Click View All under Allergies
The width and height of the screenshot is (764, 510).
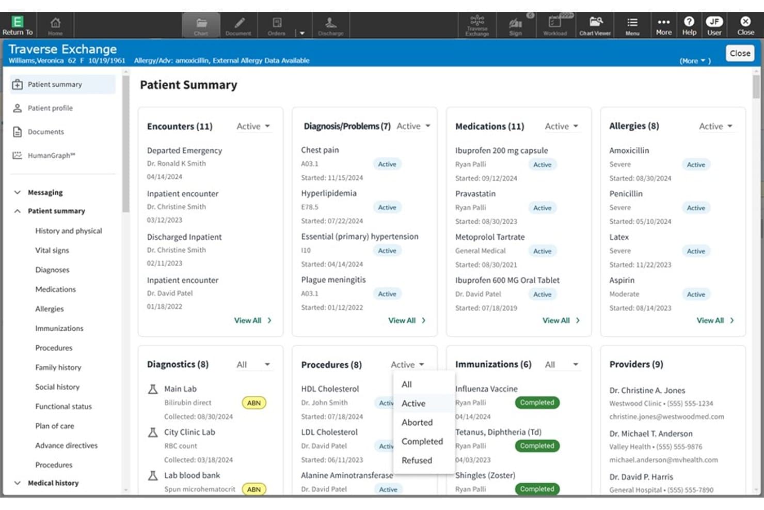tap(715, 320)
